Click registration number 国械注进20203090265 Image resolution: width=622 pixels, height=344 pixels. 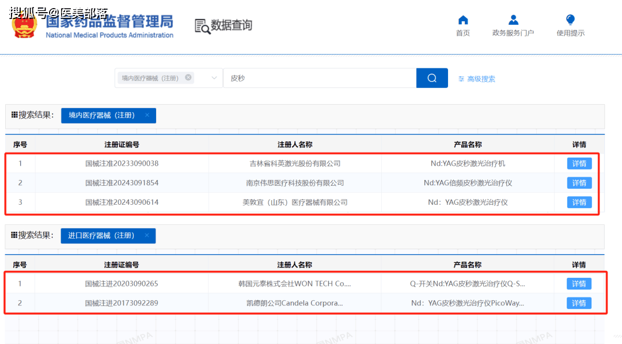[122, 284]
